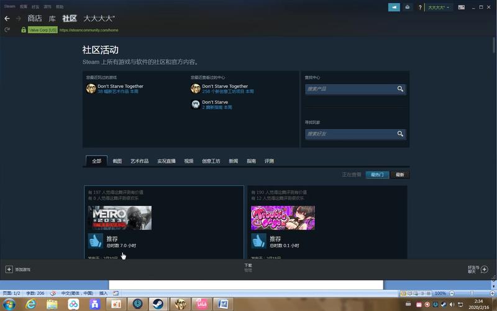The height and width of the screenshot is (311, 497).
Task: Open the announcements megaphone icon
Action: coord(394,7)
